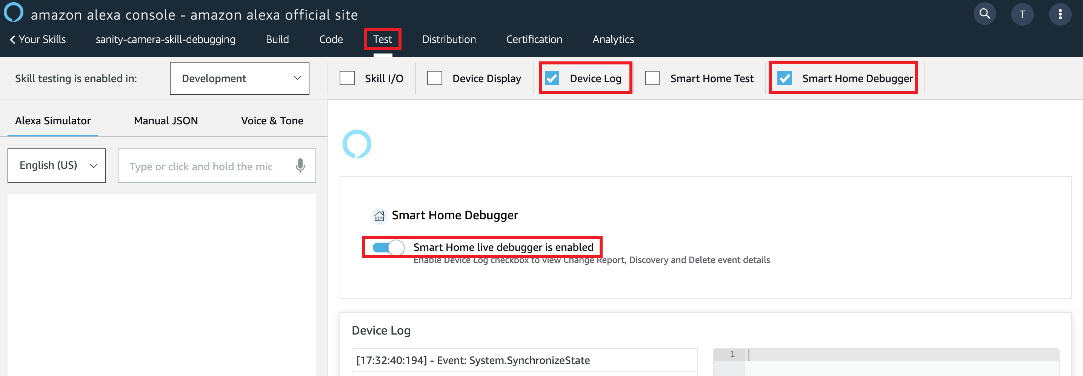
Task: Click the Alexa ring icon above debugger
Action: pos(357,144)
